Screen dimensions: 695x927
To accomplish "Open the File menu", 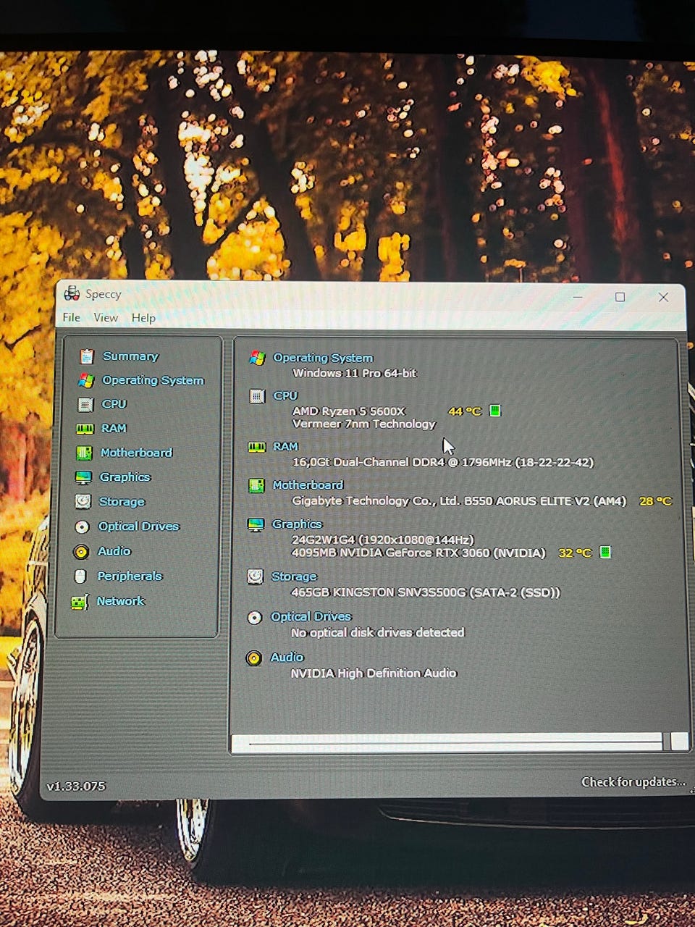I will pyautogui.click(x=71, y=317).
